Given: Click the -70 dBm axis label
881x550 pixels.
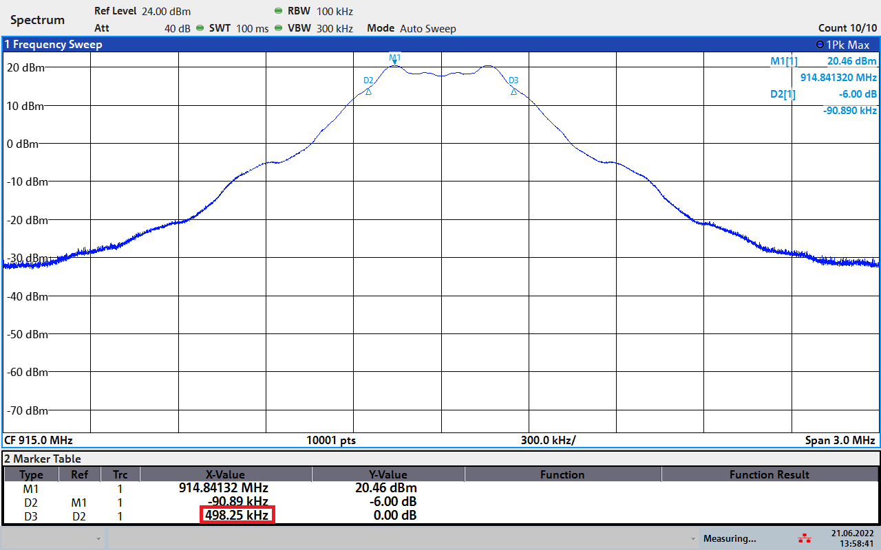Looking at the screenshot, I should pyautogui.click(x=26, y=410).
